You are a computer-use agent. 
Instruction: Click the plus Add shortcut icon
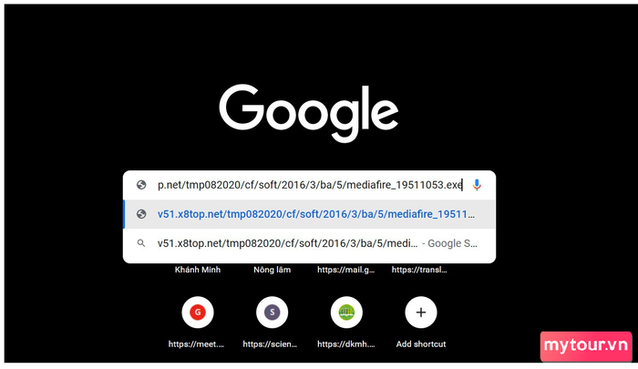[421, 313]
